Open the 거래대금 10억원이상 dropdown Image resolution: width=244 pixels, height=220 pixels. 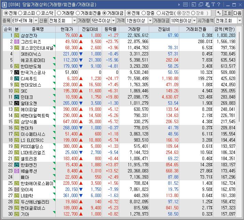(x=195, y=21)
